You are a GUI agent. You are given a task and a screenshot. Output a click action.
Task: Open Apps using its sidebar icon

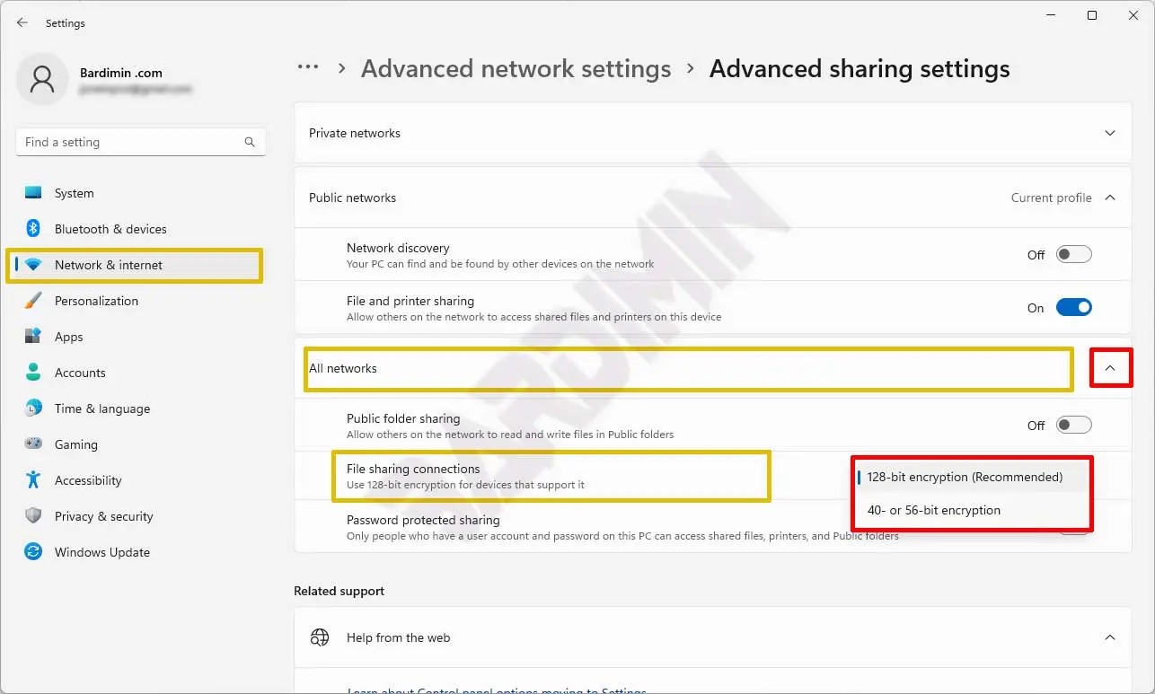tap(33, 337)
